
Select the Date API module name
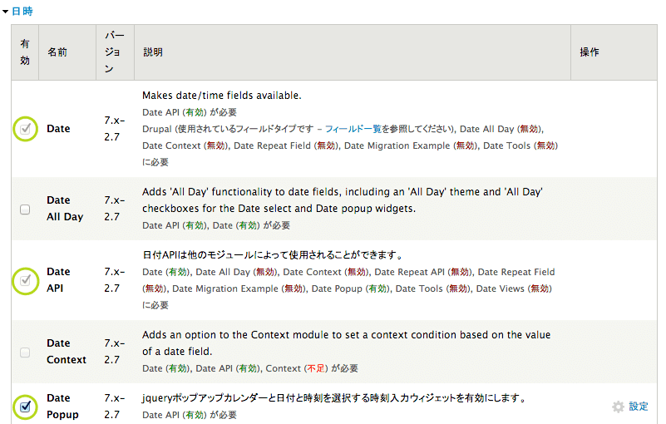point(58,279)
